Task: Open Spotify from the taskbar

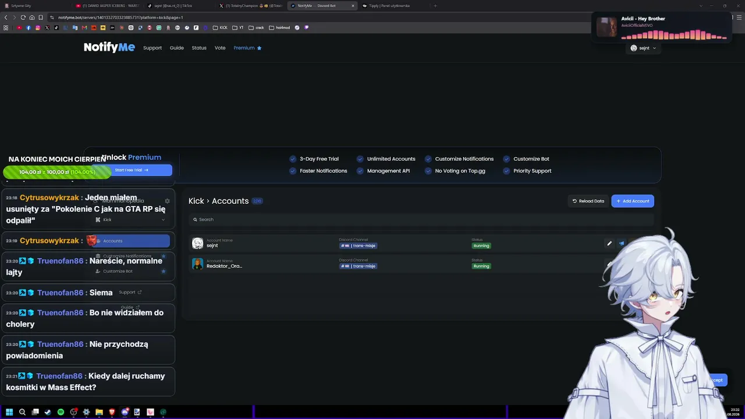Action: (x=61, y=412)
